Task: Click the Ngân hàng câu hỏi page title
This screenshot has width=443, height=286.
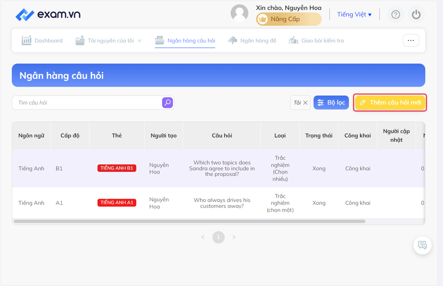Action: tap(62, 76)
